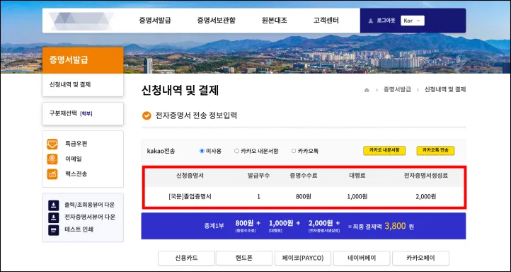
Task: Click the 발급부수 column header
Action: 258,176
